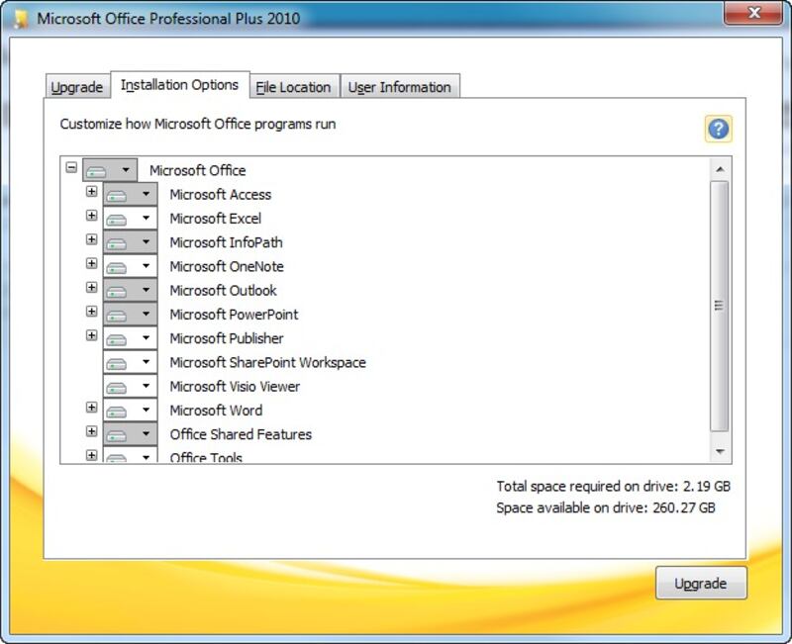
Task: Click the Office icon in the title bar
Action: (21, 18)
